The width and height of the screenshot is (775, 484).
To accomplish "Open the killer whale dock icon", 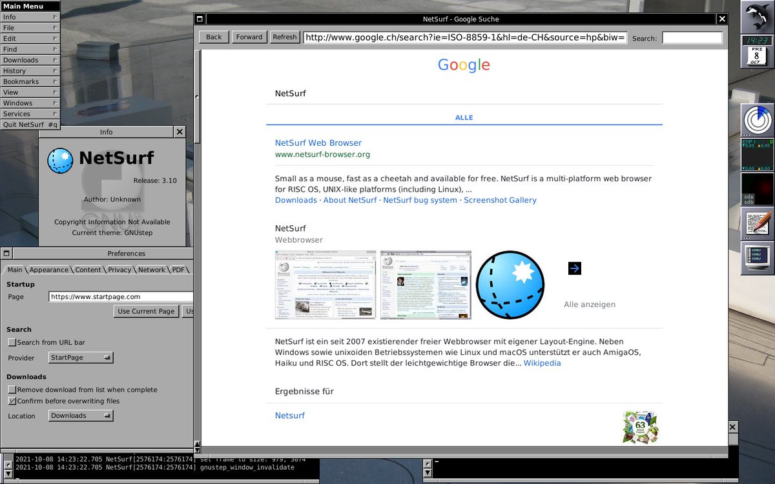I will point(758,16).
